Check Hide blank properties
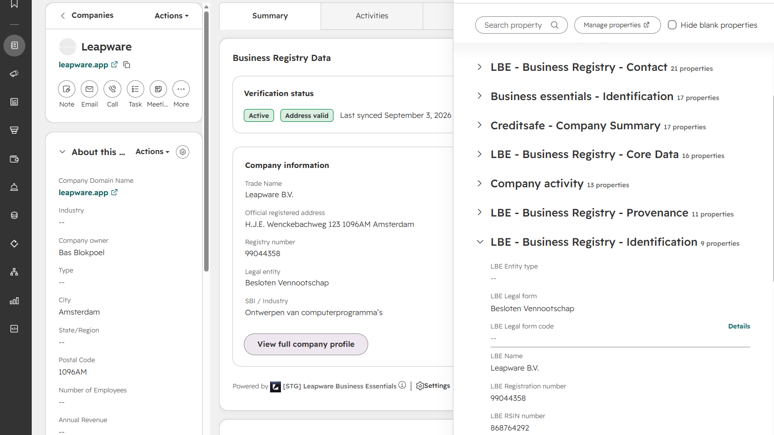This screenshot has width=774, height=435. 672,25
